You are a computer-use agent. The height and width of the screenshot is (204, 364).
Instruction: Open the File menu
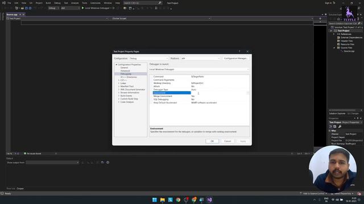[x=9, y=3]
